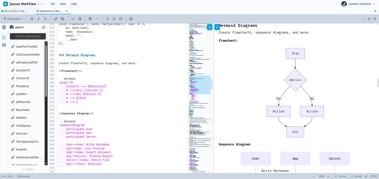
Task: Open Leandro Asrilevich user menu
Action: (359, 4)
